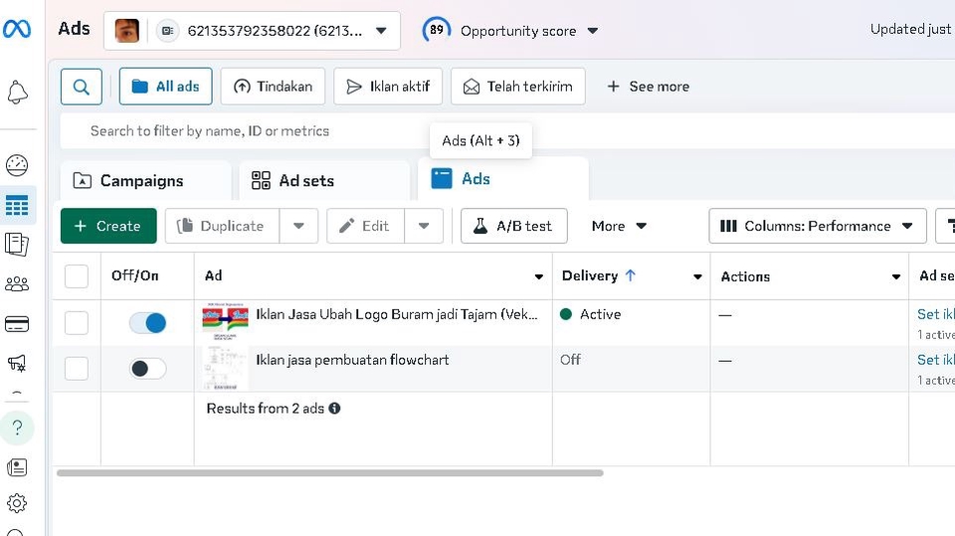
Task: Open the Settings gear icon
Action: pyautogui.click(x=17, y=503)
